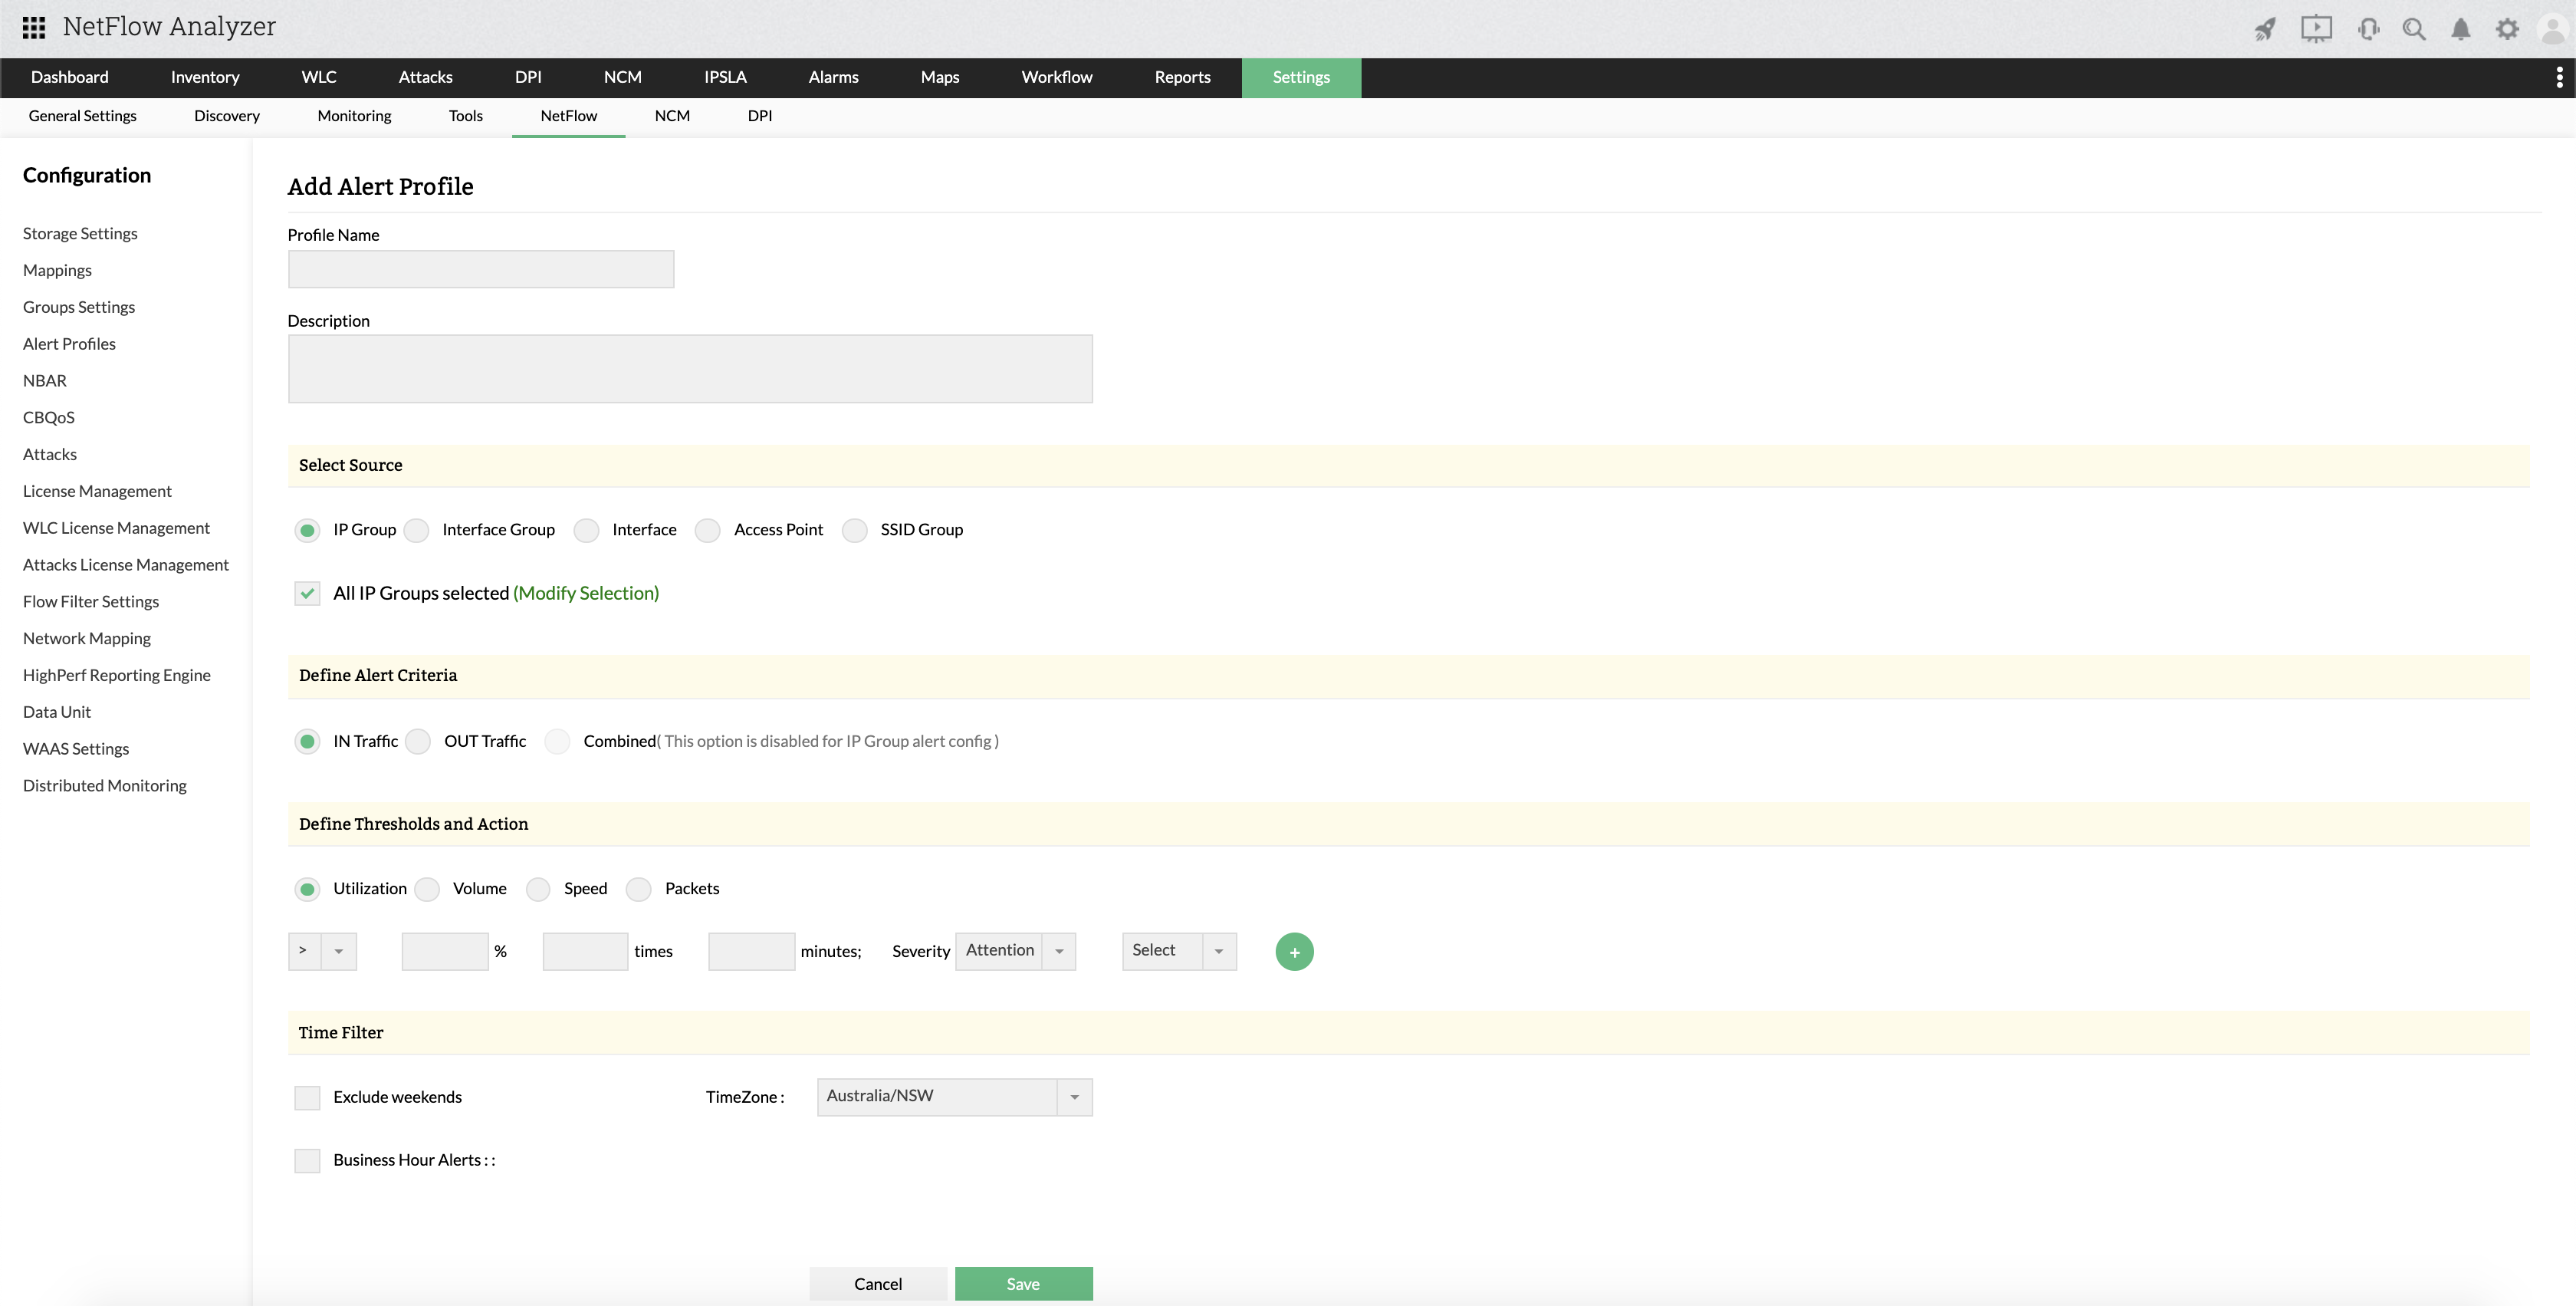Image resolution: width=2576 pixels, height=1306 pixels.
Task: Click the gear settings icon in header
Action: tap(2507, 29)
